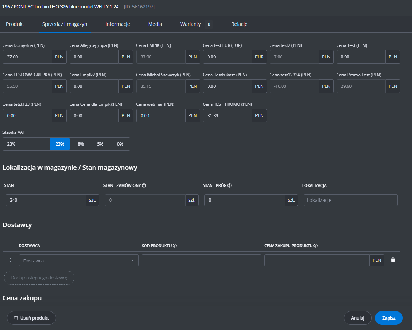Image resolution: width=412 pixels, height=330 pixels.
Task: Click the Cena Domyślna price field
Action: [27, 57]
